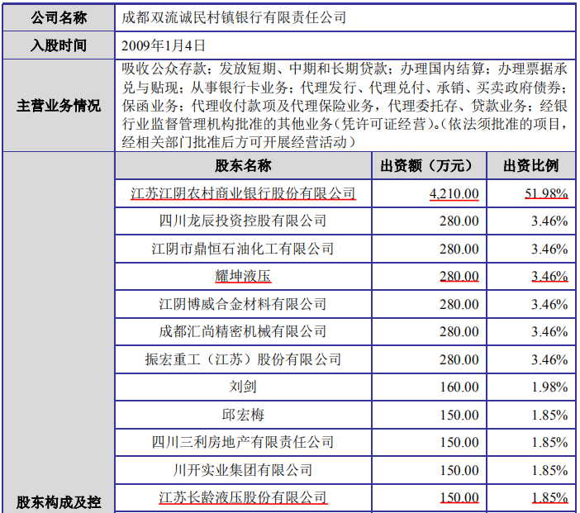Select the underlined shareholder 耀坤液压

click(x=243, y=276)
